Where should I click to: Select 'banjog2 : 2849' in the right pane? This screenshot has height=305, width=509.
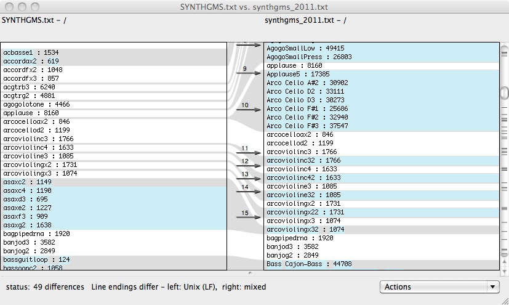(x=382, y=255)
